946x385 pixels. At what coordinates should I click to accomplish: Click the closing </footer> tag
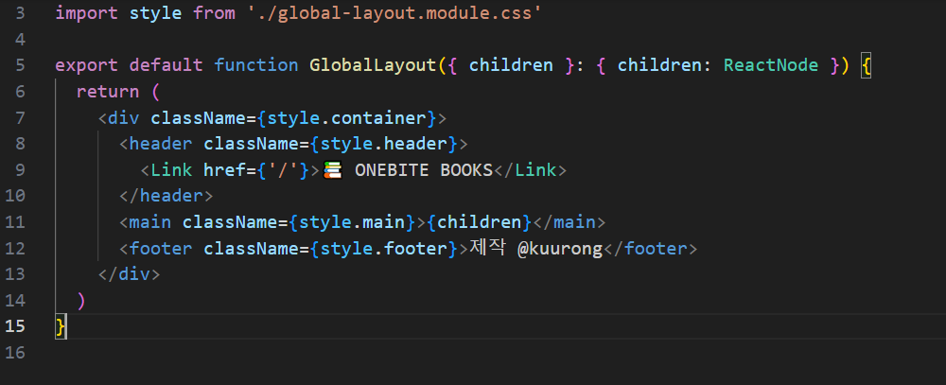[x=651, y=249]
